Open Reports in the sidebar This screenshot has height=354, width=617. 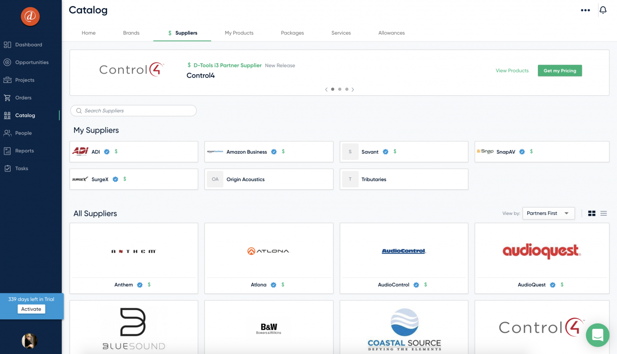(18, 151)
